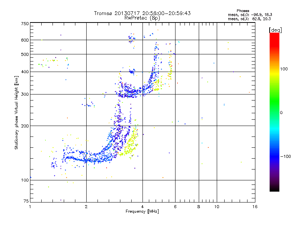This screenshot has width=300, height=225.
Task: Click the 75 tick label on the height axis
Action: tap(26, 201)
